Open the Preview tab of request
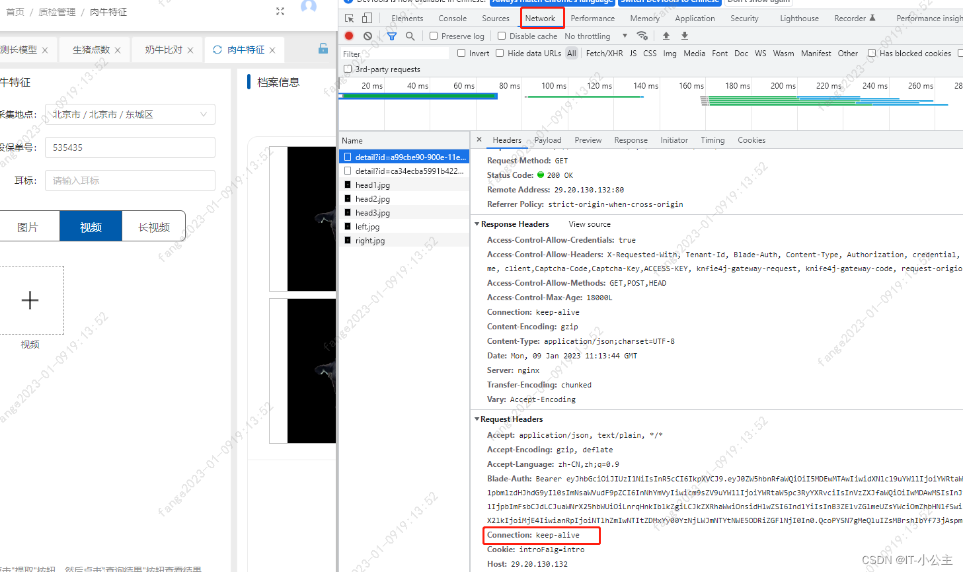Viewport: 963px width, 572px height. click(588, 140)
